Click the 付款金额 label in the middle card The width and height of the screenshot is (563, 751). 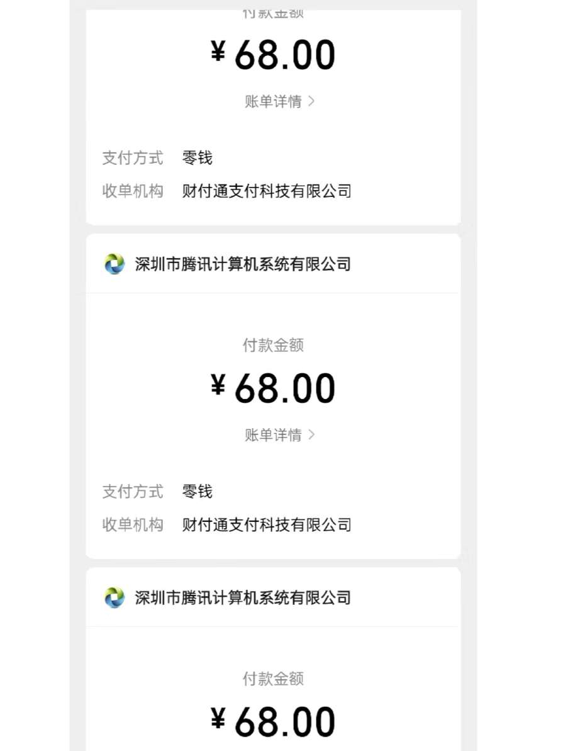273,345
